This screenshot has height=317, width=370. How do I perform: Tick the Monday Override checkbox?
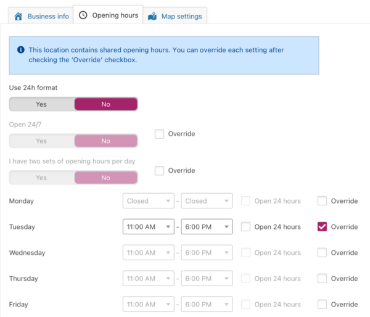pyautogui.click(x=323, y=201)
